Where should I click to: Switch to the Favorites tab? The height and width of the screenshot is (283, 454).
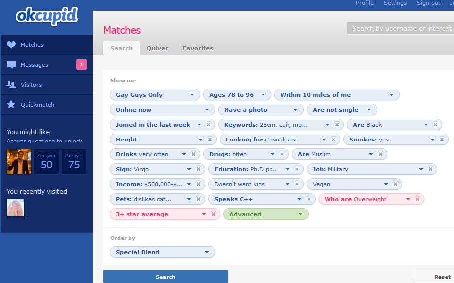tap(197, 48)
